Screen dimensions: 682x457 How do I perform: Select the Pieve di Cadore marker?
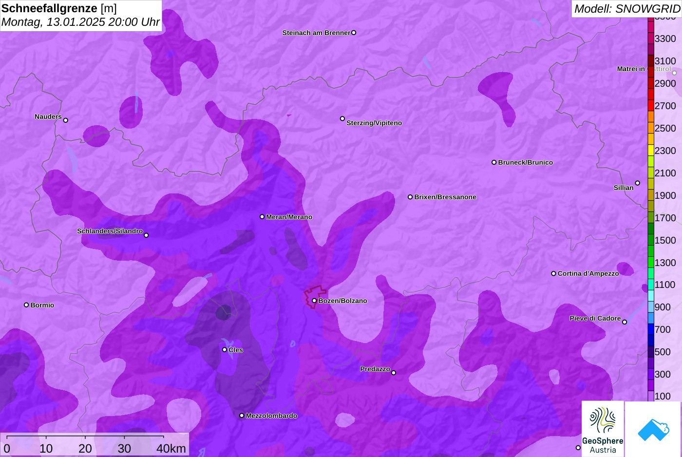(x=625, y=322)
